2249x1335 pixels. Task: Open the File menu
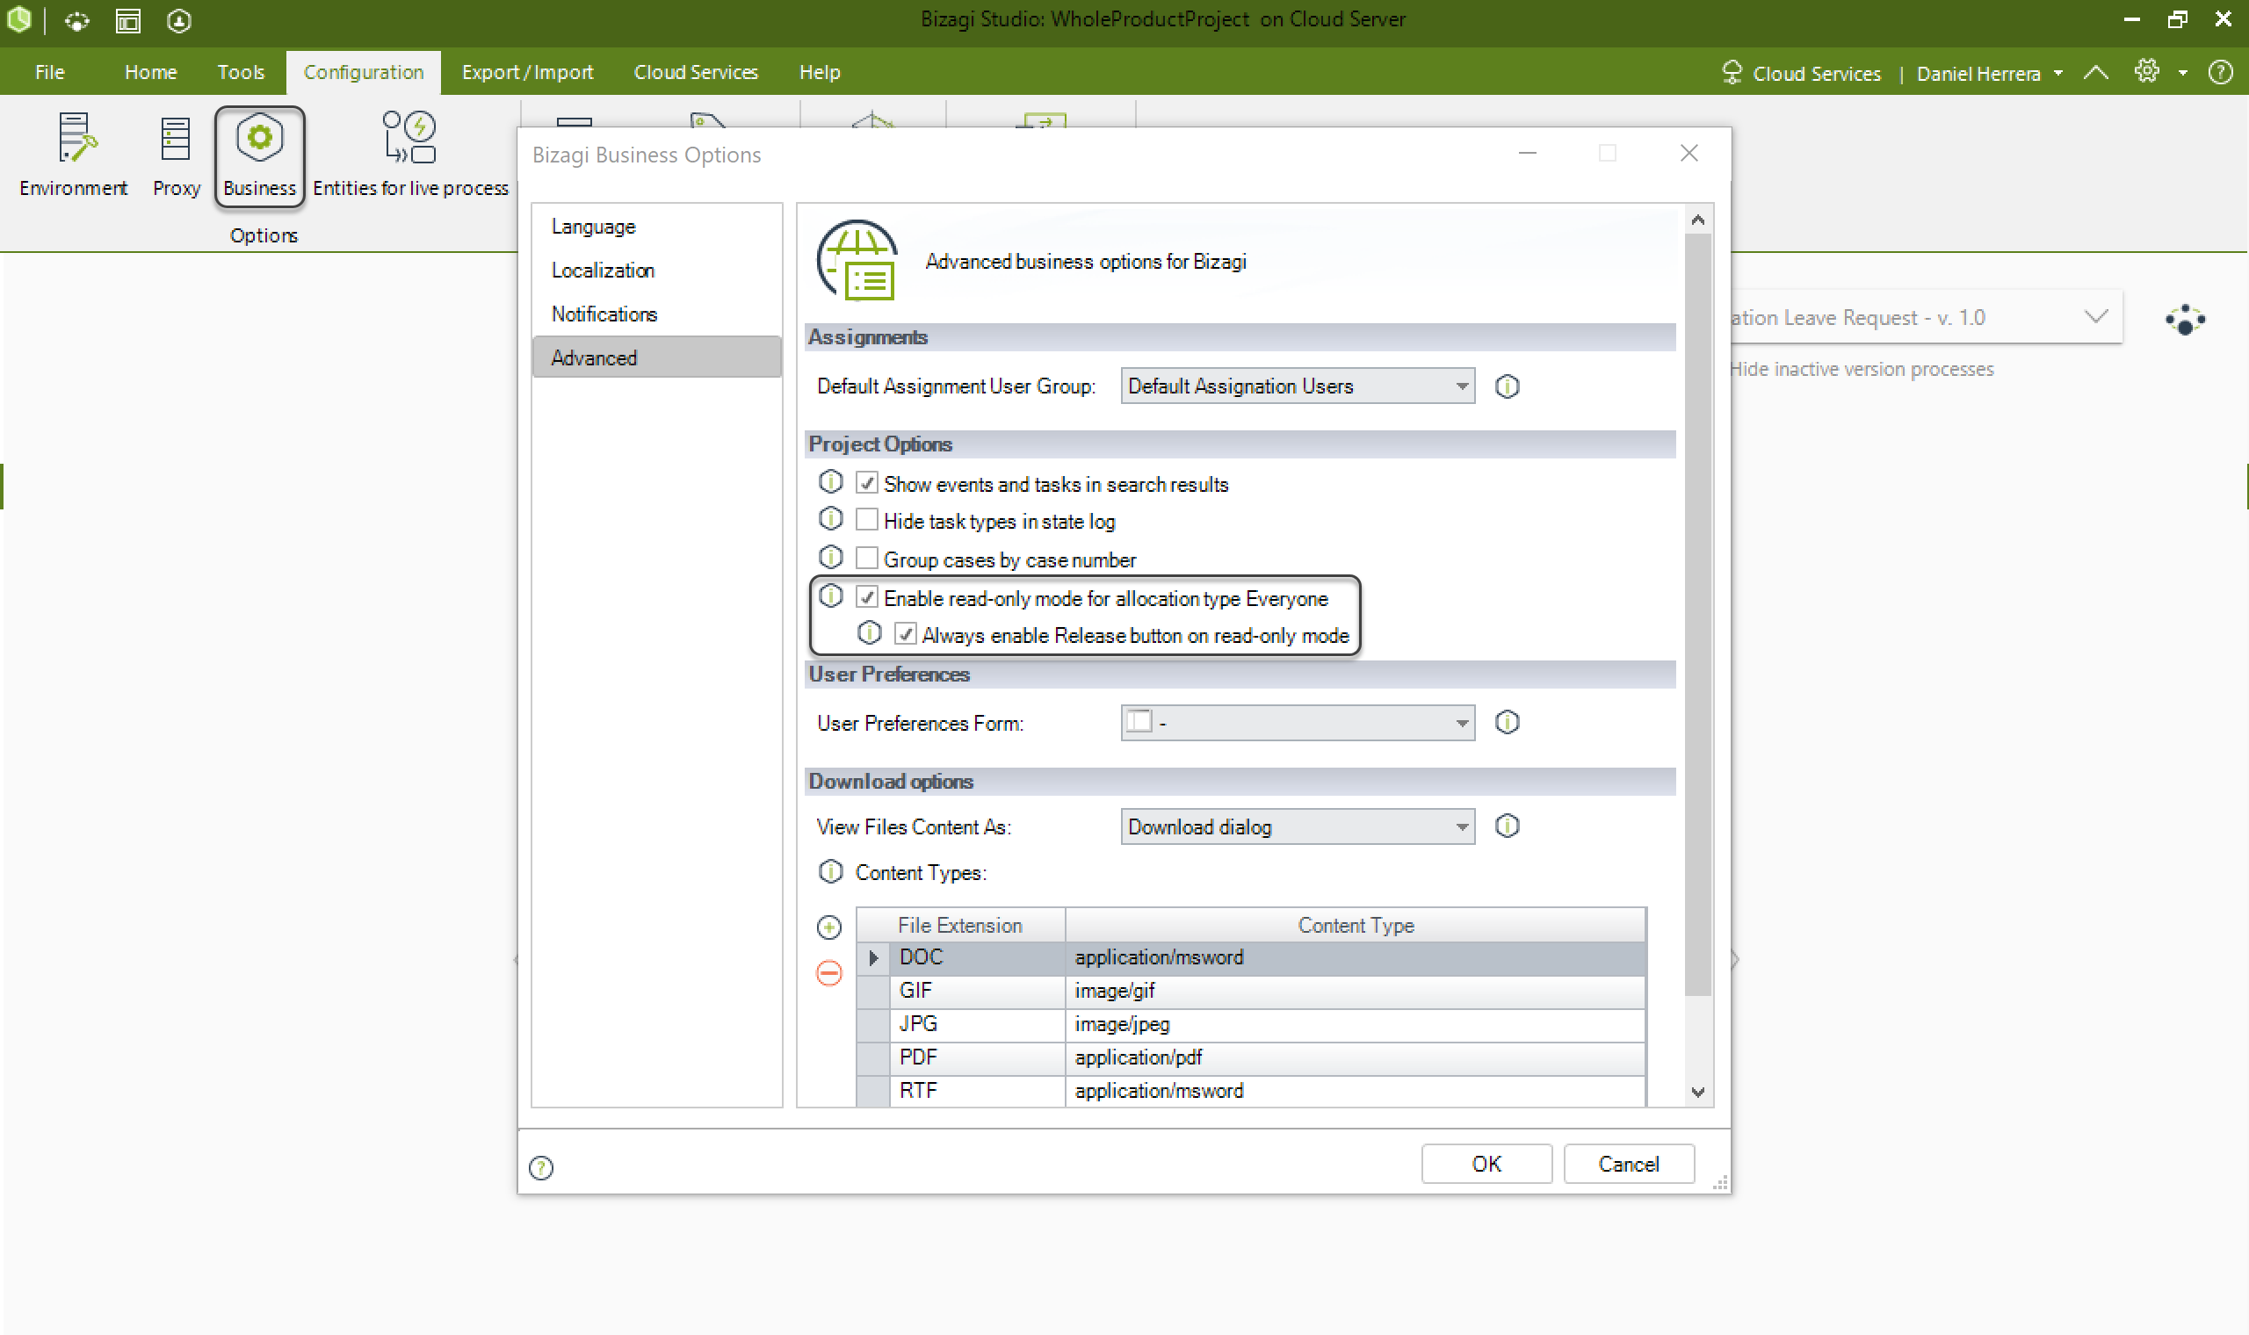pos(49,72)
